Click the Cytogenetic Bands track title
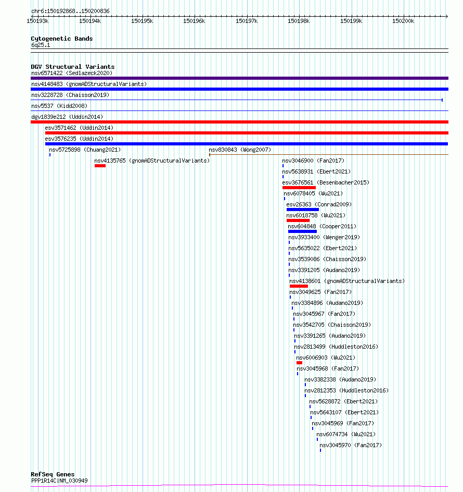The height and width of the screenshot is (492, 463). [62, 40]
